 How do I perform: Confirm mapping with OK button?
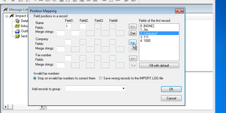(x=171, y=89)
